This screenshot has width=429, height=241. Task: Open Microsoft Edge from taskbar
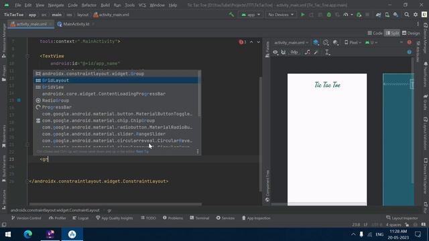point(28,234)
